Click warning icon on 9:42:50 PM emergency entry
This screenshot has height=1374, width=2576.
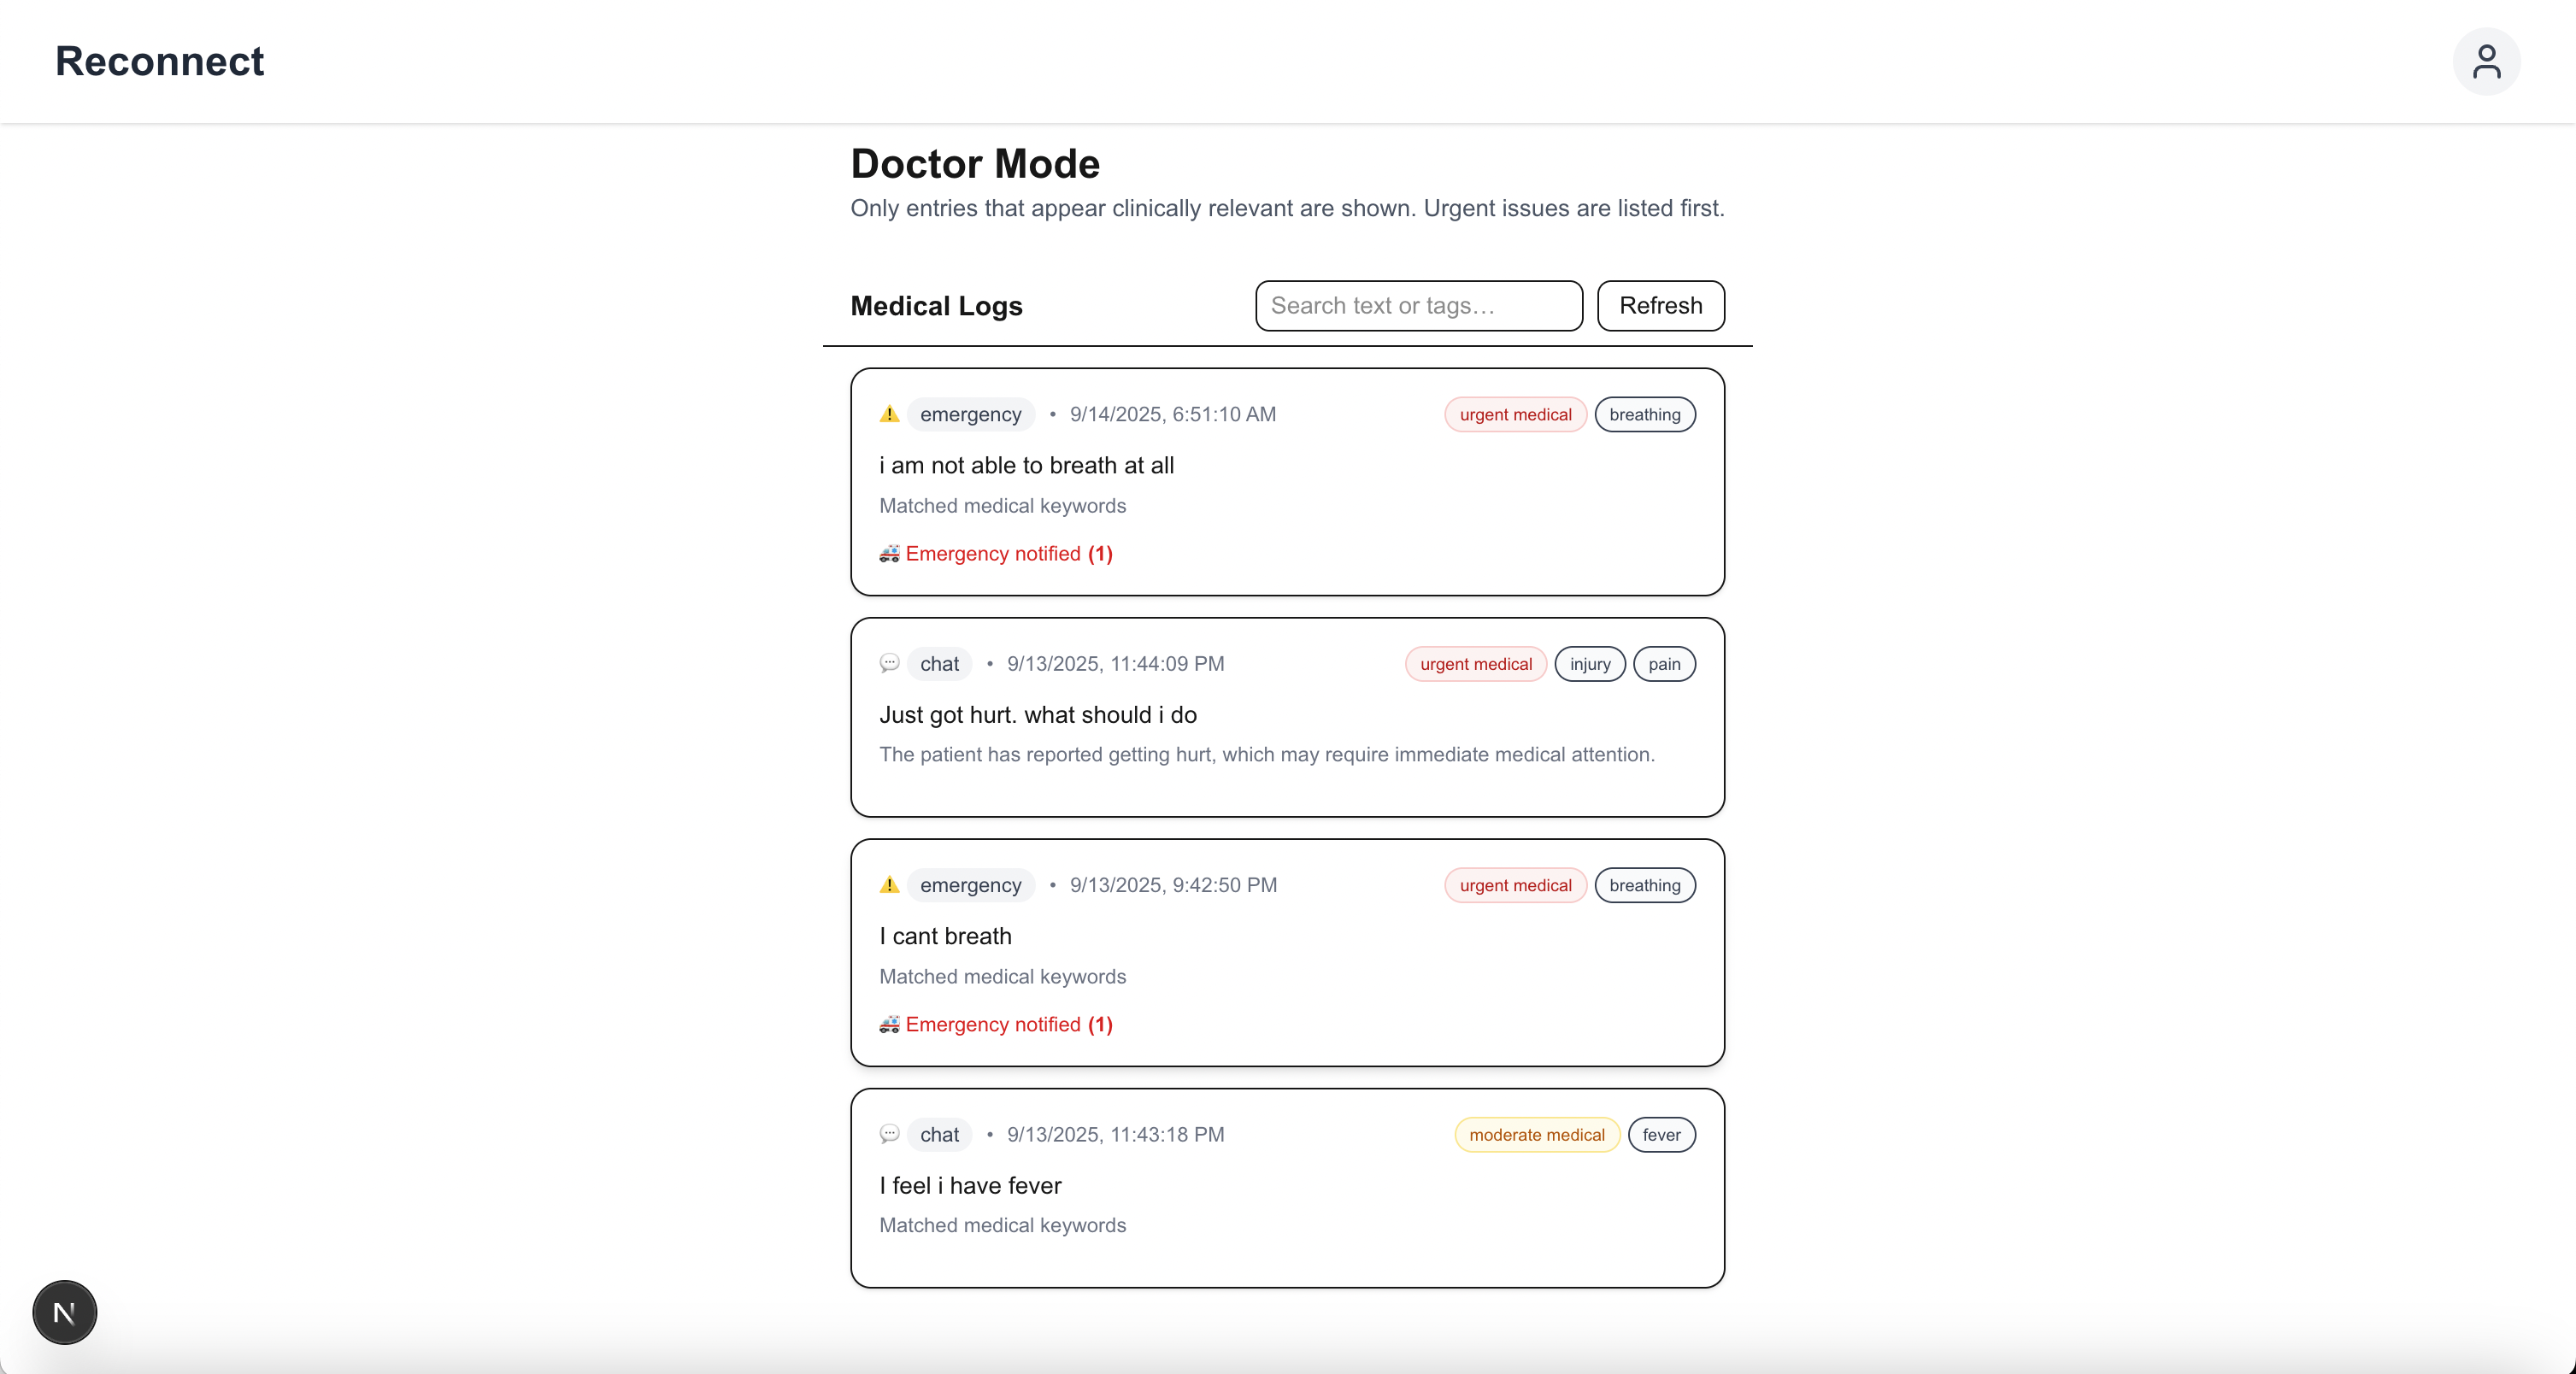coord(889,885)
